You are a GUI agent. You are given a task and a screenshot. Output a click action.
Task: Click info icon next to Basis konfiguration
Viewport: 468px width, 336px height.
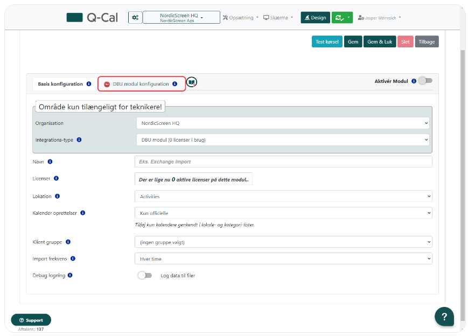click(x=89, y=84)
